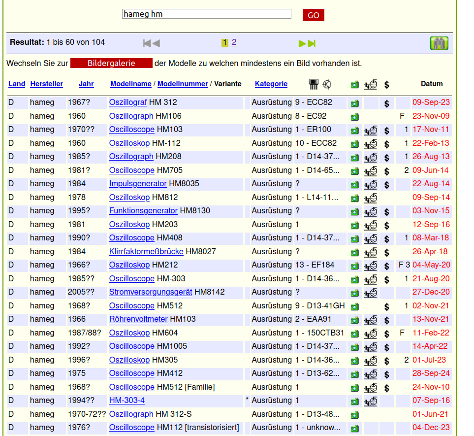
Task: Sort by Kategorie column header
Action: (271, 84)
